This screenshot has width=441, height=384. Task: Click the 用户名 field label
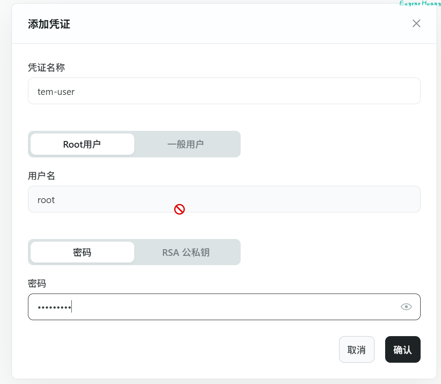tap(42, 176)
